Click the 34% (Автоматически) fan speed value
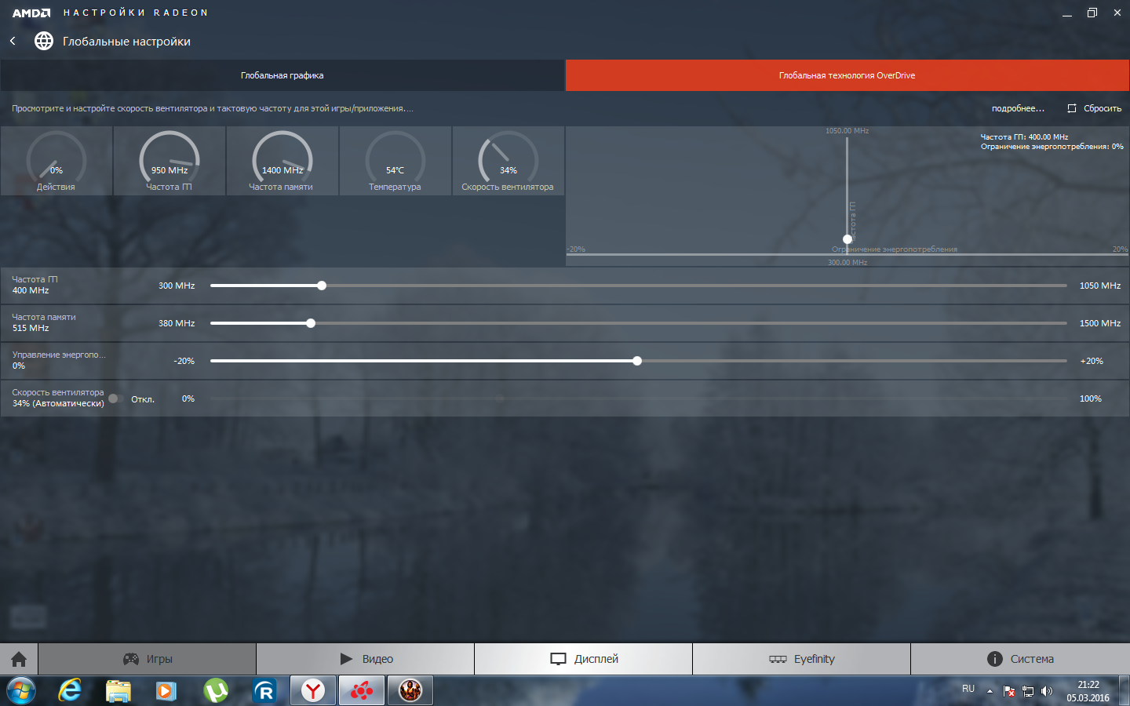This screenshot has height=706, width=1130. point(58,403)
